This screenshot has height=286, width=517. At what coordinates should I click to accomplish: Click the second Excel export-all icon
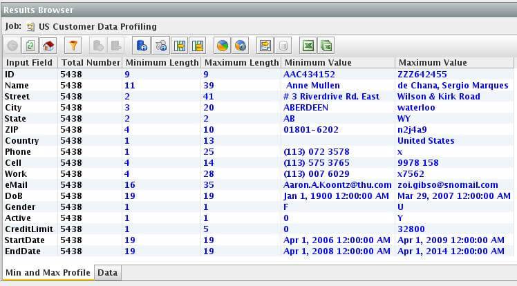click(x=326, y=46)
